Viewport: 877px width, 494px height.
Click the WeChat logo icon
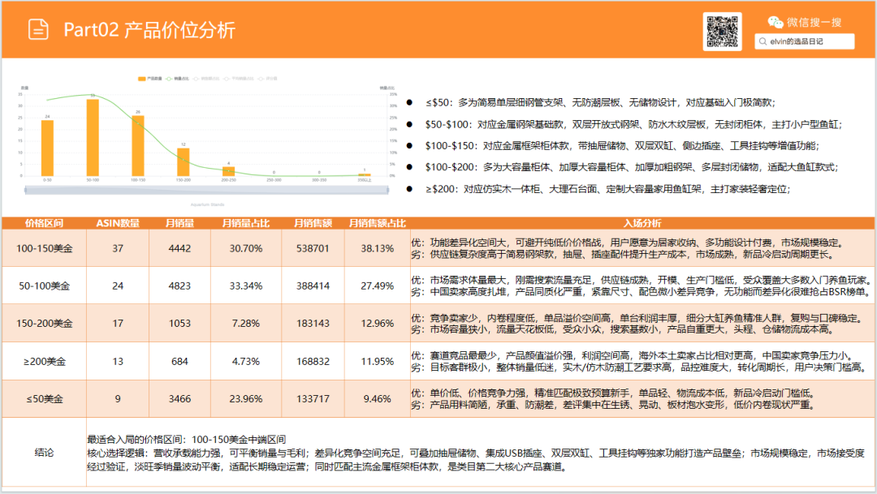click(775, 23)
